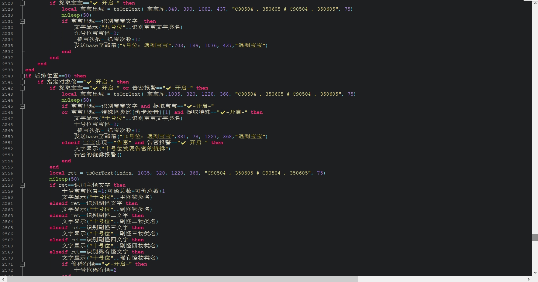The height and width of the screenshot is (282, 538).
Task: Click 'tsOcrText' on line 2529
Action: 127,9
